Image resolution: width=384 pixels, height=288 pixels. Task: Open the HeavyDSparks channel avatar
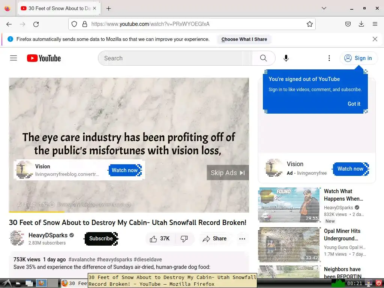(x=17, y=238)
